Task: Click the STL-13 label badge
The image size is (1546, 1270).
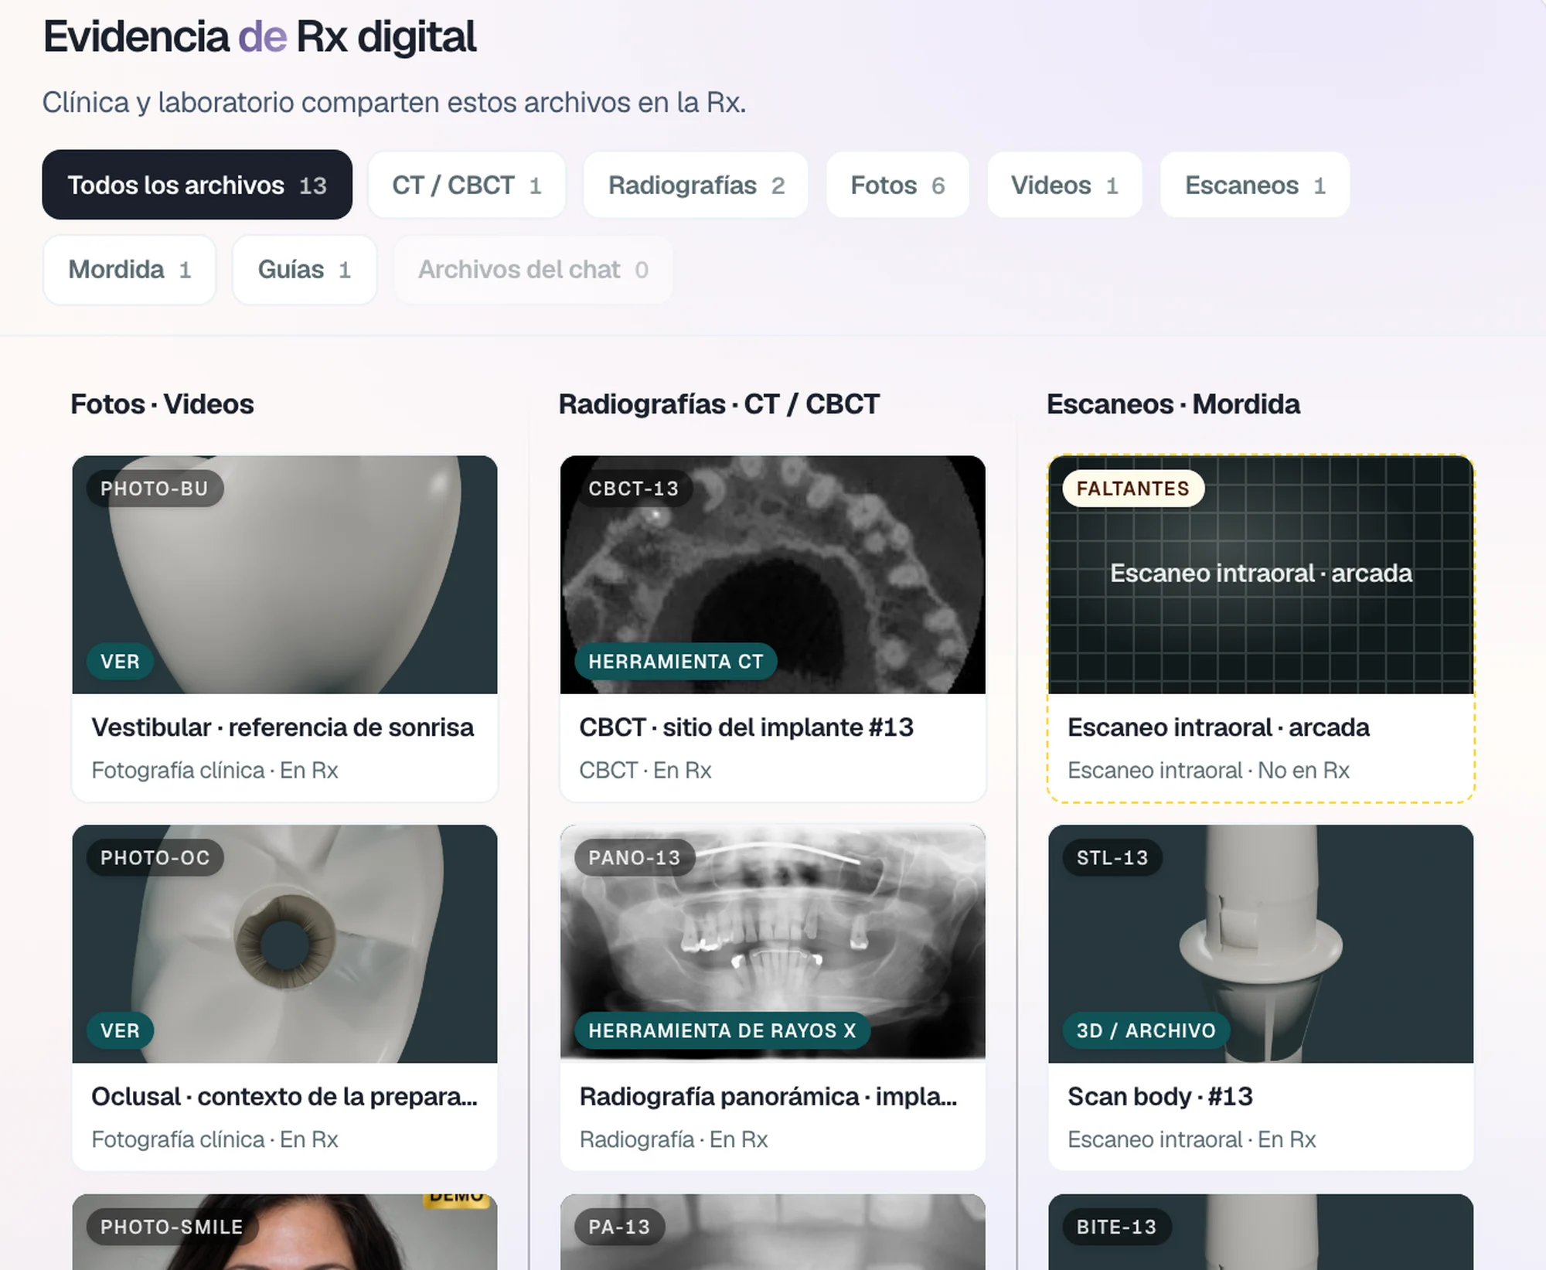Action: [1112, 858]
